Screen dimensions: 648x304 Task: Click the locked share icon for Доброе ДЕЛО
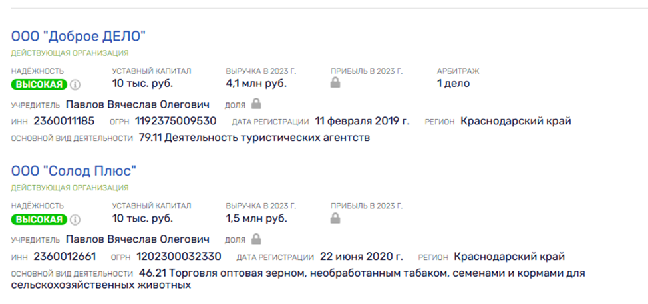(x=256, y=104)
